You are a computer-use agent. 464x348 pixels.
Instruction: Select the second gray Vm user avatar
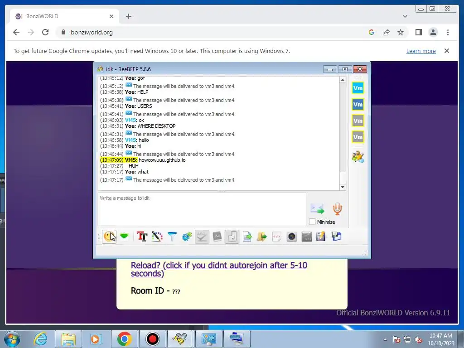[358, 137]
